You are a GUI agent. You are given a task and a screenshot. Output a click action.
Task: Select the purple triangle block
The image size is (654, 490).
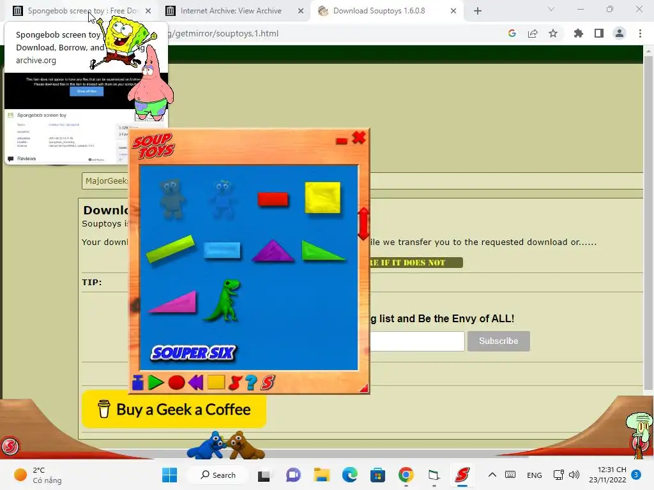click(273, 251)
